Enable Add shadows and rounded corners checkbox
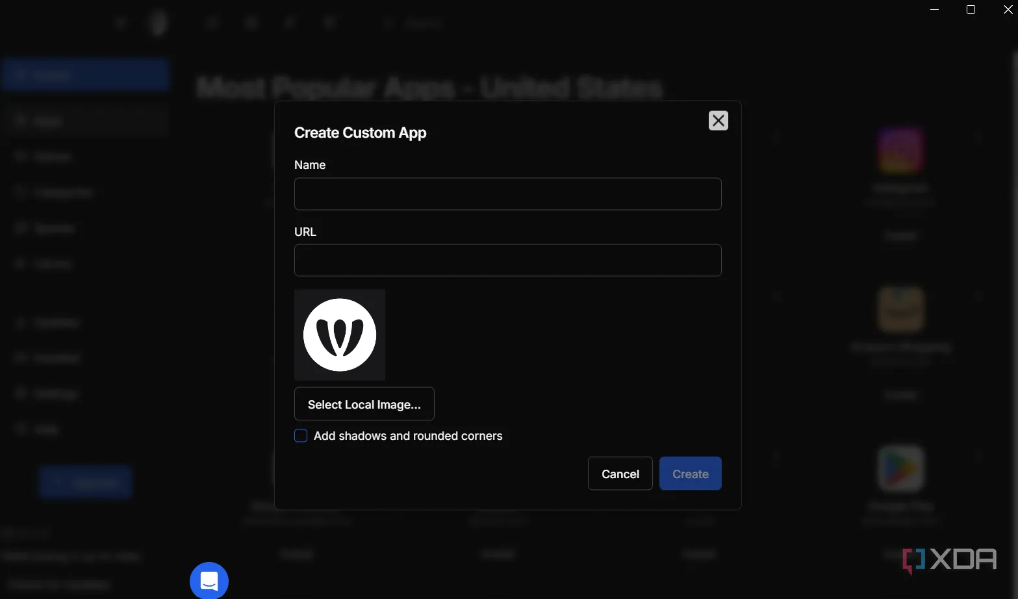This screenshot has height=599, width=1018. point(301,436)
